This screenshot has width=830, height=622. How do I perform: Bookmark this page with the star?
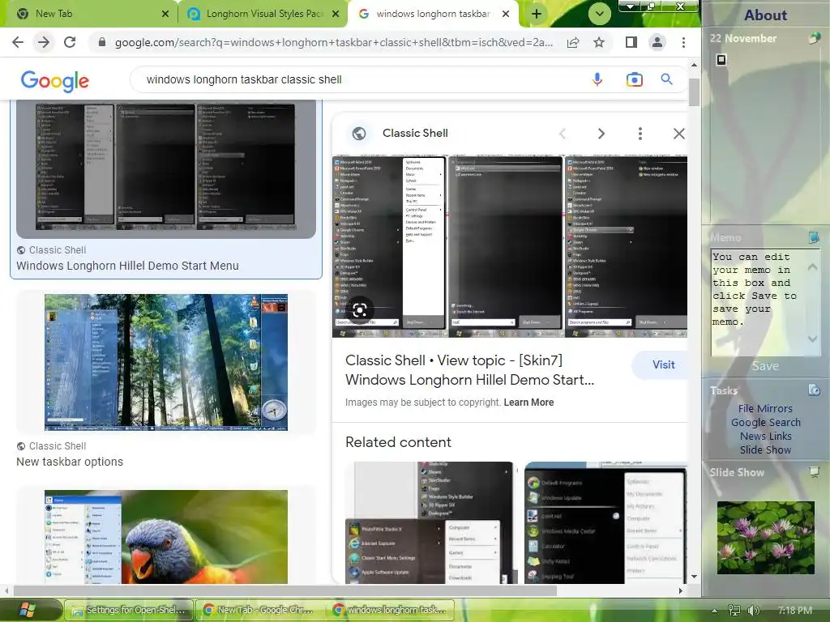pyautogui.click(x=599, y=42)
